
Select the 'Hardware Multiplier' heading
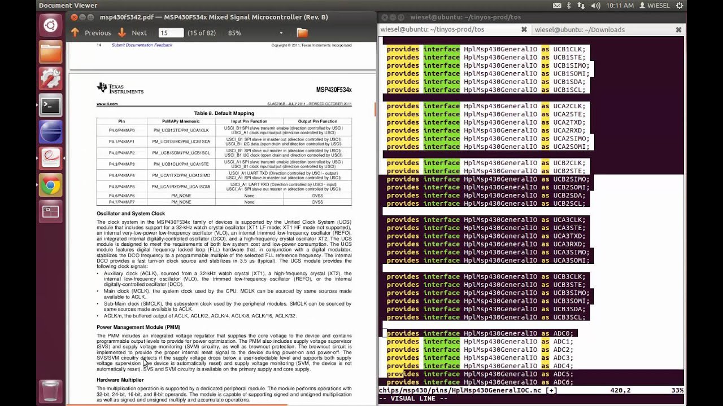click(x=120, y=380)
